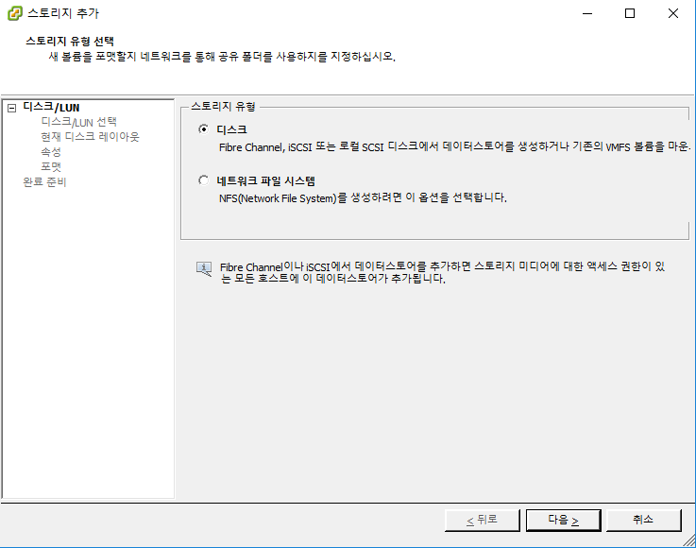Click the NFS(Network File System) description text

coord(362,198)
